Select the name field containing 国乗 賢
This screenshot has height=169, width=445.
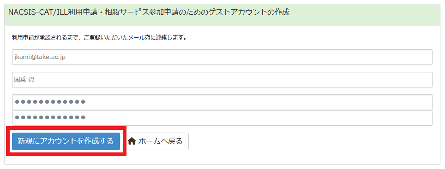click(222, 80)
